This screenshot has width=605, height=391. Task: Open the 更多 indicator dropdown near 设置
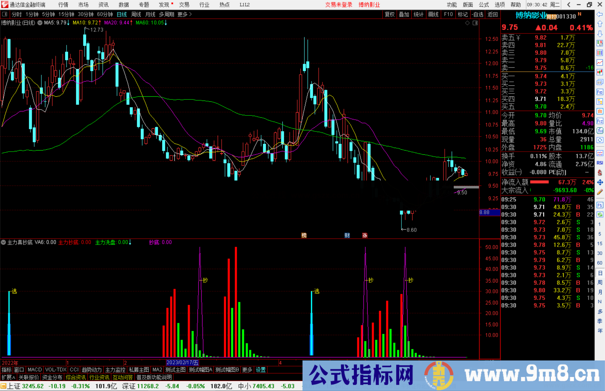tap(247, 370)
